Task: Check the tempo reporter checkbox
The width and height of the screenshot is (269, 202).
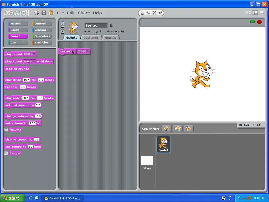Action: pos(6,153)
